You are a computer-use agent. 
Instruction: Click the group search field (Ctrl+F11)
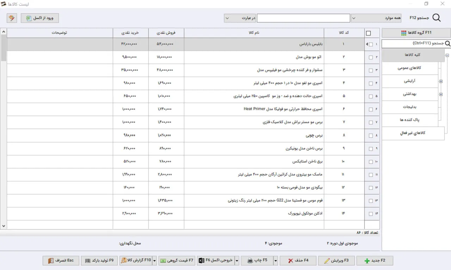click(x=413, y=44)
